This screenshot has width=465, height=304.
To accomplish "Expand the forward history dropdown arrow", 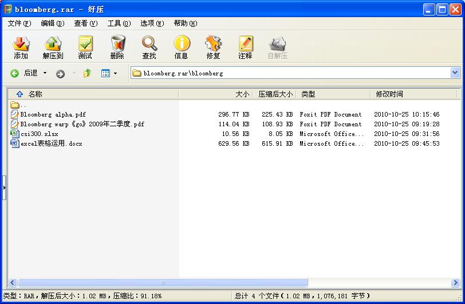I will 74,73.
